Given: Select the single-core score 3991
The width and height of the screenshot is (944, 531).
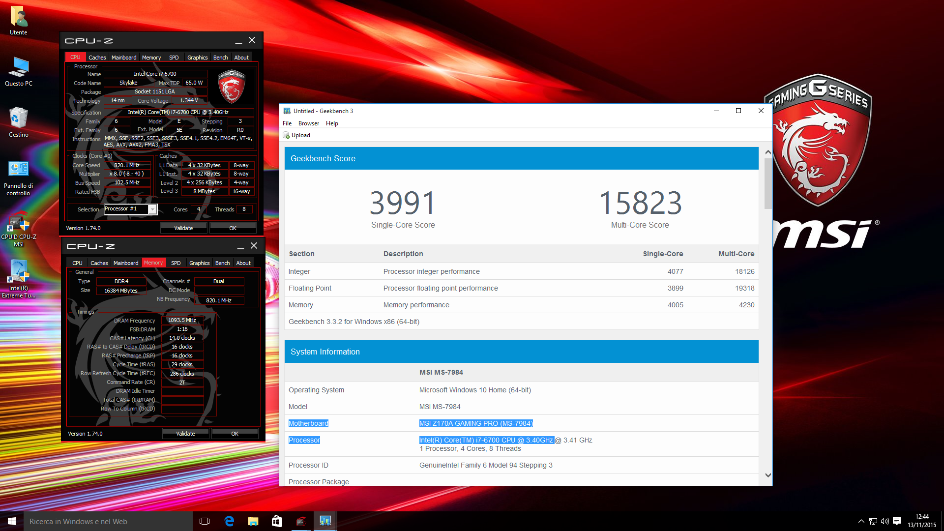Looking at the screenshot, I should pyautogui.click(x=403, y=203).
